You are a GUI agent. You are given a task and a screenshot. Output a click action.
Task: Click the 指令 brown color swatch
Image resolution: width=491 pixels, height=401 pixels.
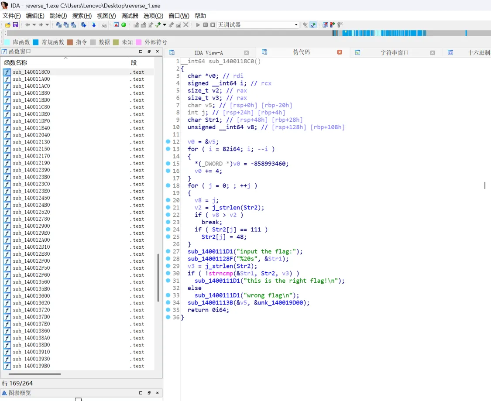70,42
